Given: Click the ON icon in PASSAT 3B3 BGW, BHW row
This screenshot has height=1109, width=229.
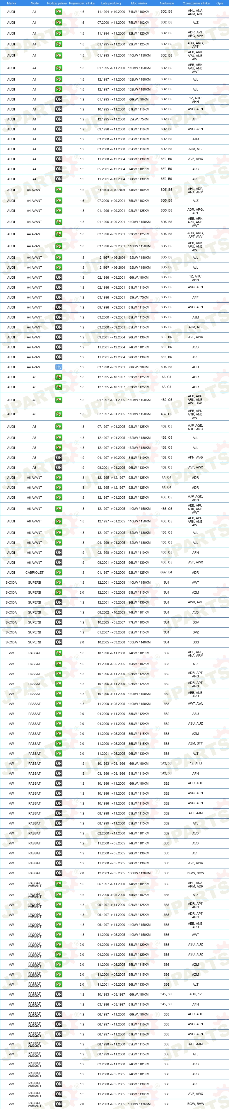Looking at the screenshot, I should [59, 873].
